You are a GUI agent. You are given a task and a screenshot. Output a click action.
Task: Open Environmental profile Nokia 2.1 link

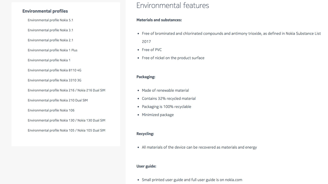pos(50,40)
